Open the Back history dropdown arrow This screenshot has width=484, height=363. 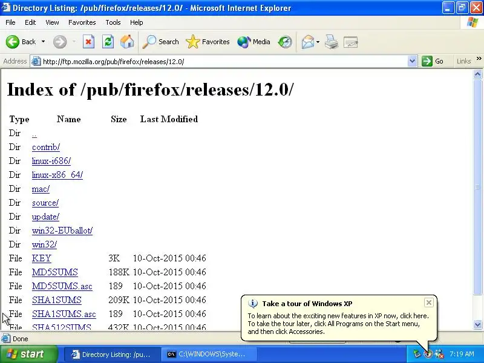43,42
